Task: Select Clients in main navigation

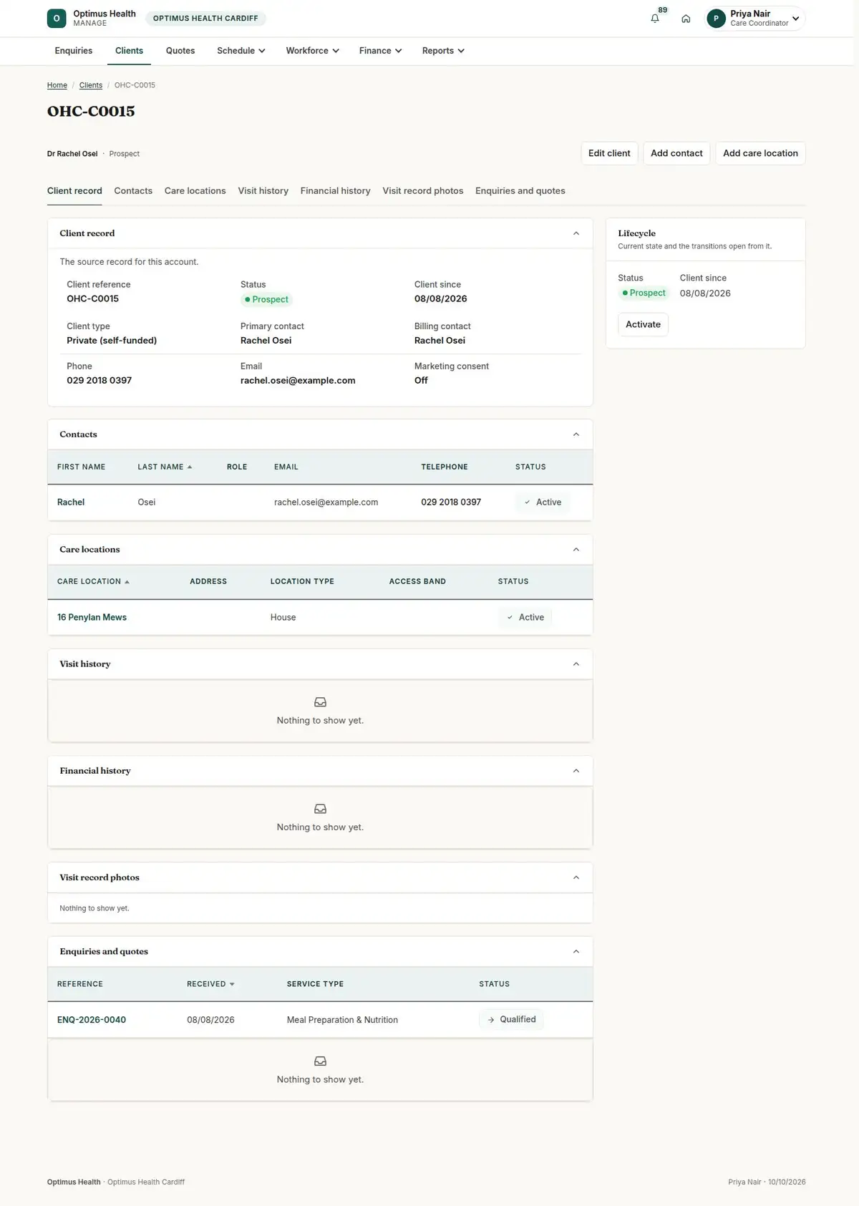Action: click(x=129, y=51)
